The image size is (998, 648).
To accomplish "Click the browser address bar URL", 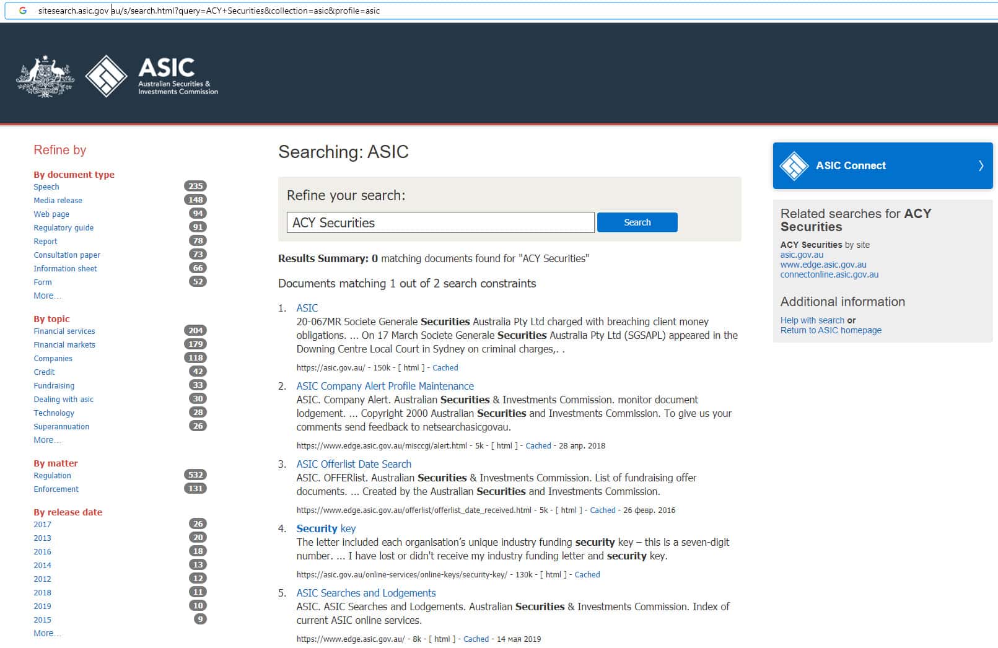I will [209, 11].
